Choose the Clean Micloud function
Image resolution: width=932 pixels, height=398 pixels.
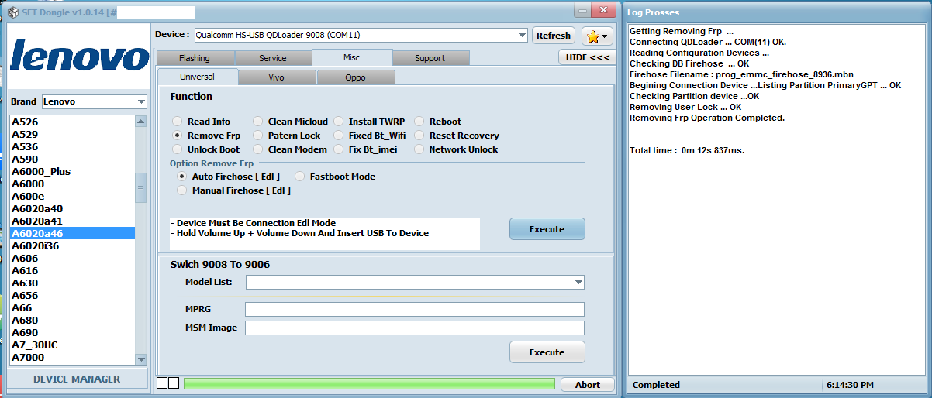(x=258, y=122)
